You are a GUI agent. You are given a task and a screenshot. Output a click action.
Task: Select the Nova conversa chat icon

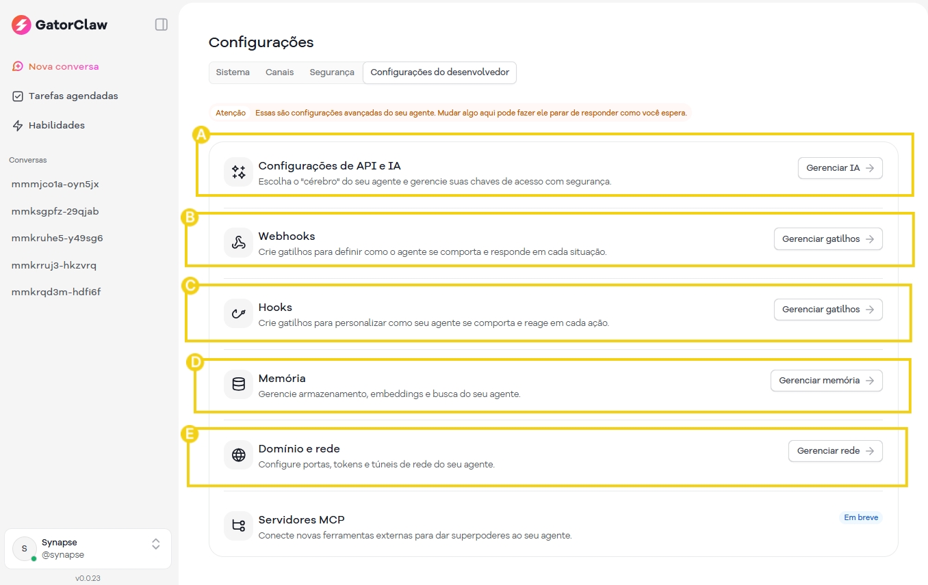(x=17, y=67)
